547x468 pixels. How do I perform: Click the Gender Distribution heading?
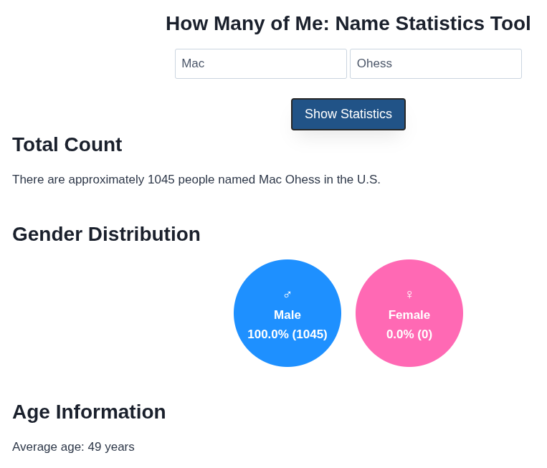pyautogui.click(x=106, y=234)
